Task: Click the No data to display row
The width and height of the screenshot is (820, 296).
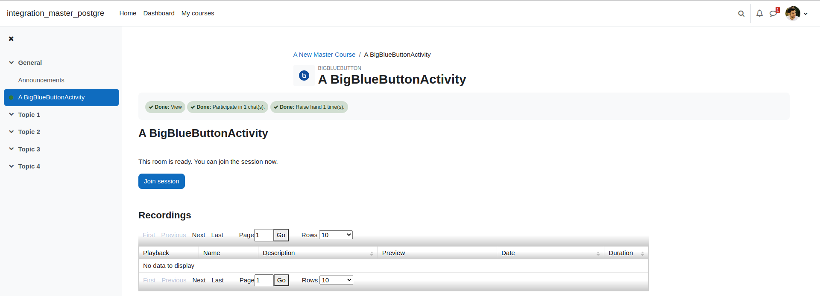Action: click(x=393, y=266)
